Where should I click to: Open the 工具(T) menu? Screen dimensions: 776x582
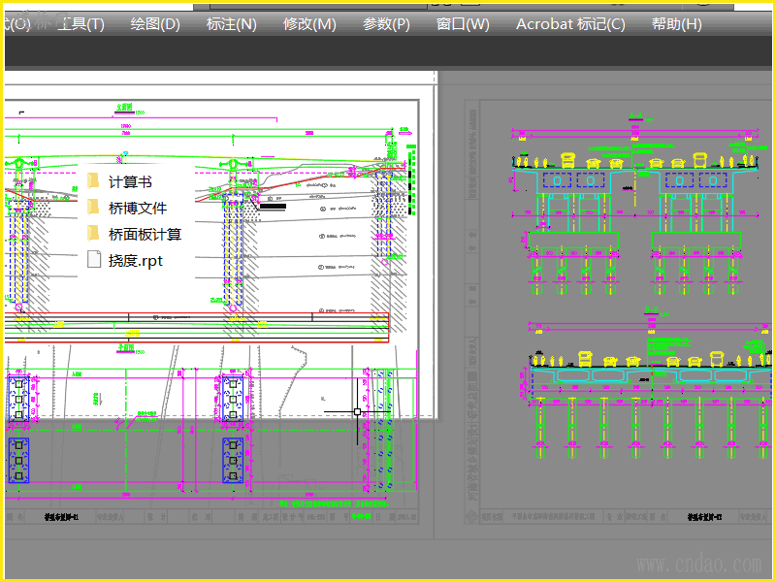(81, 23)
